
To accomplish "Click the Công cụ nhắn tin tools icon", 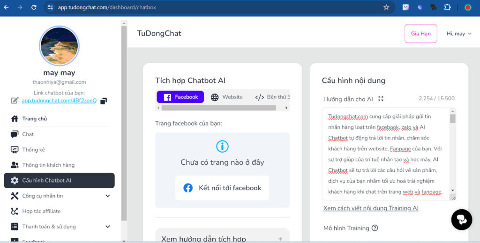I will coord(15,196).
